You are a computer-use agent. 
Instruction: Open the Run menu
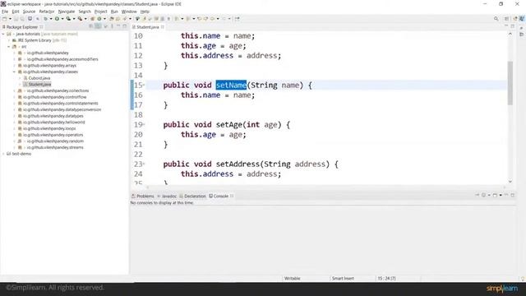(x=114, y=12)
